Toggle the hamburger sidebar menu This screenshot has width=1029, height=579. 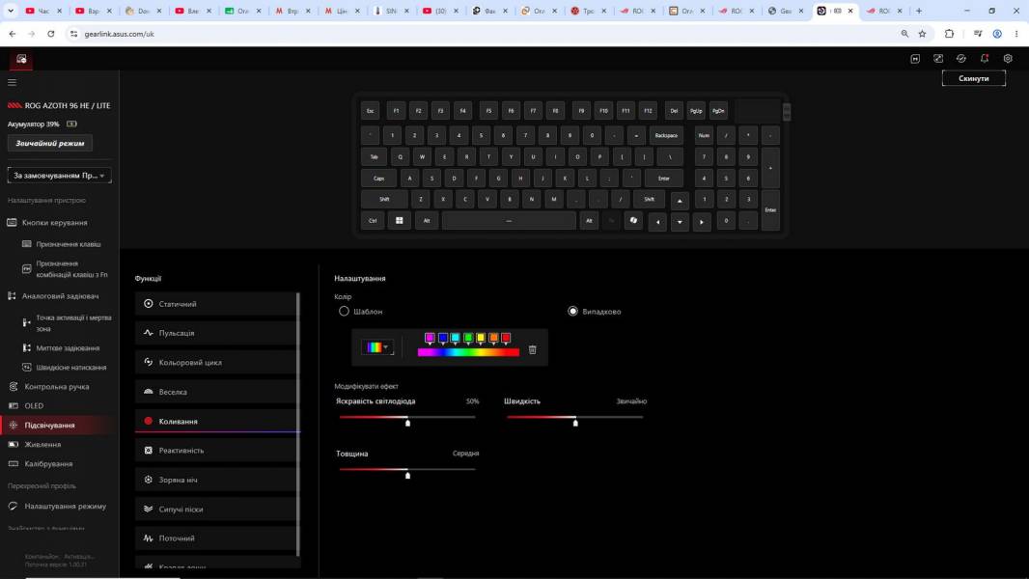(12, 82)
